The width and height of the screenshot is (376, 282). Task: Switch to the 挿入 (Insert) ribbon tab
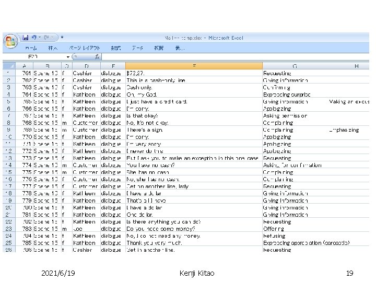(53, 48)
